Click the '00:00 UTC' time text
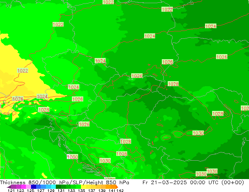249x192 pixels. click(x=204, y=183)
